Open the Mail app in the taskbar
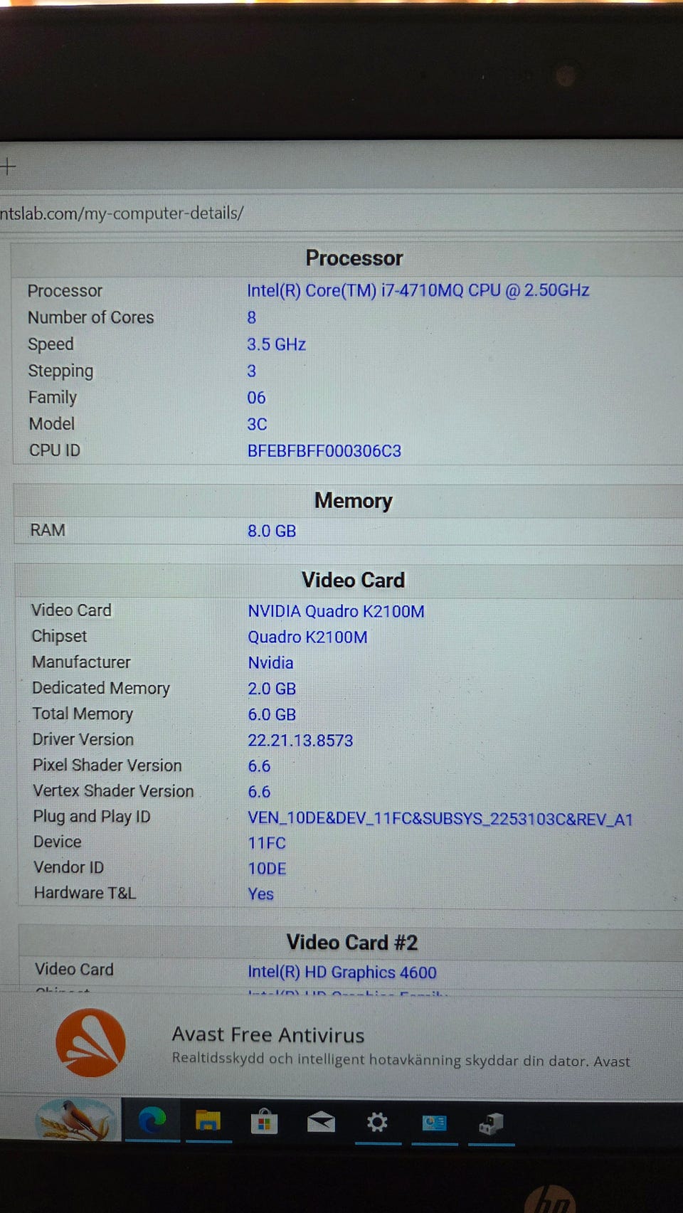This screenshot has width=683, height=1213. coord(321,1122)
